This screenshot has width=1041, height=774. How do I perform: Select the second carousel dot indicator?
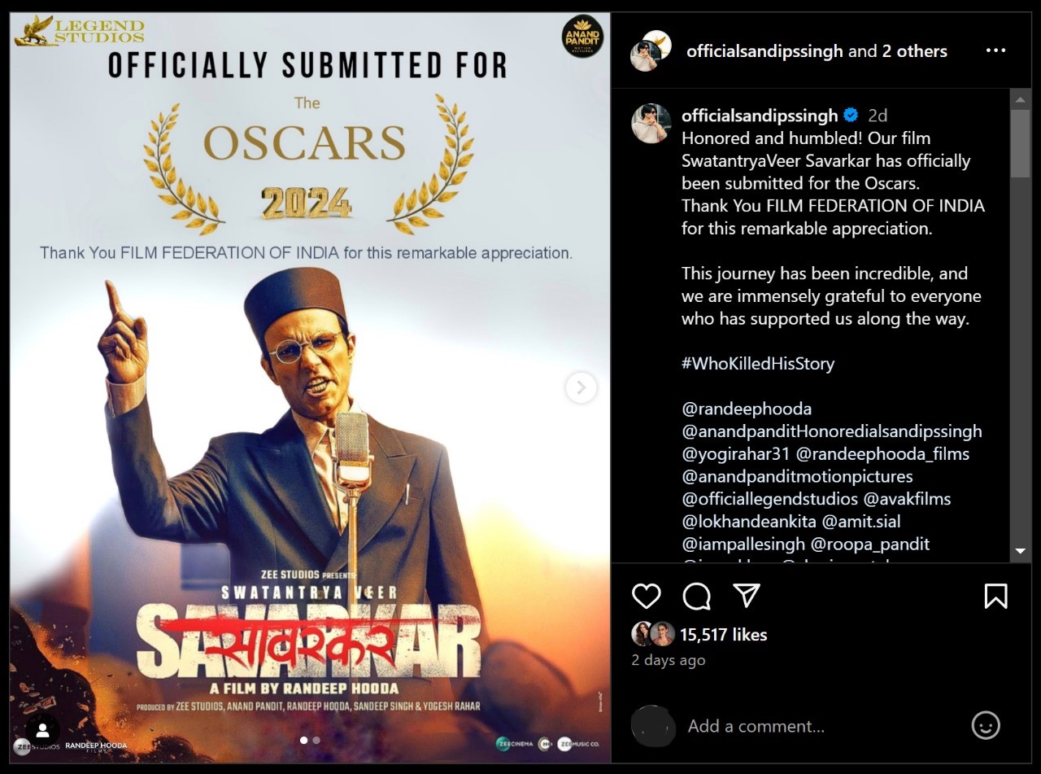coord(316,741)
